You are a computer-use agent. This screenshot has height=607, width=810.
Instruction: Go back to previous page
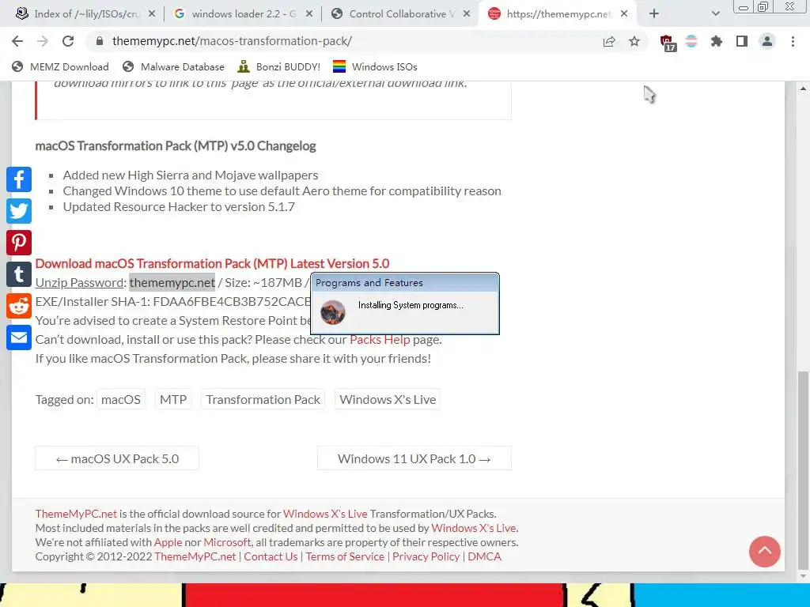coord(17,41)
